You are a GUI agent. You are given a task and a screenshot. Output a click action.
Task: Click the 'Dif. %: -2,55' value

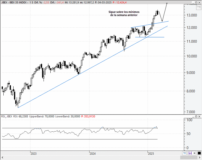coord(42,2)
